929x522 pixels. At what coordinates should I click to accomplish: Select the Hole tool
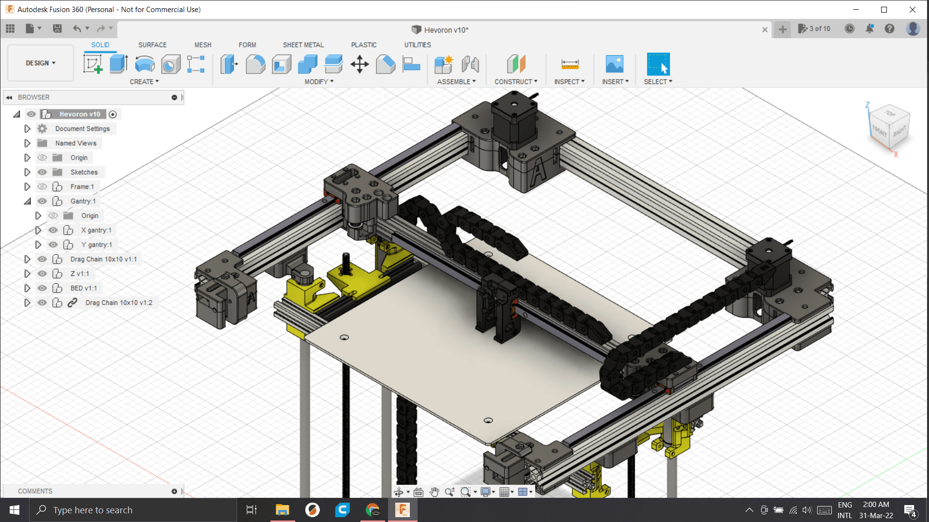(x=170, y=64)
